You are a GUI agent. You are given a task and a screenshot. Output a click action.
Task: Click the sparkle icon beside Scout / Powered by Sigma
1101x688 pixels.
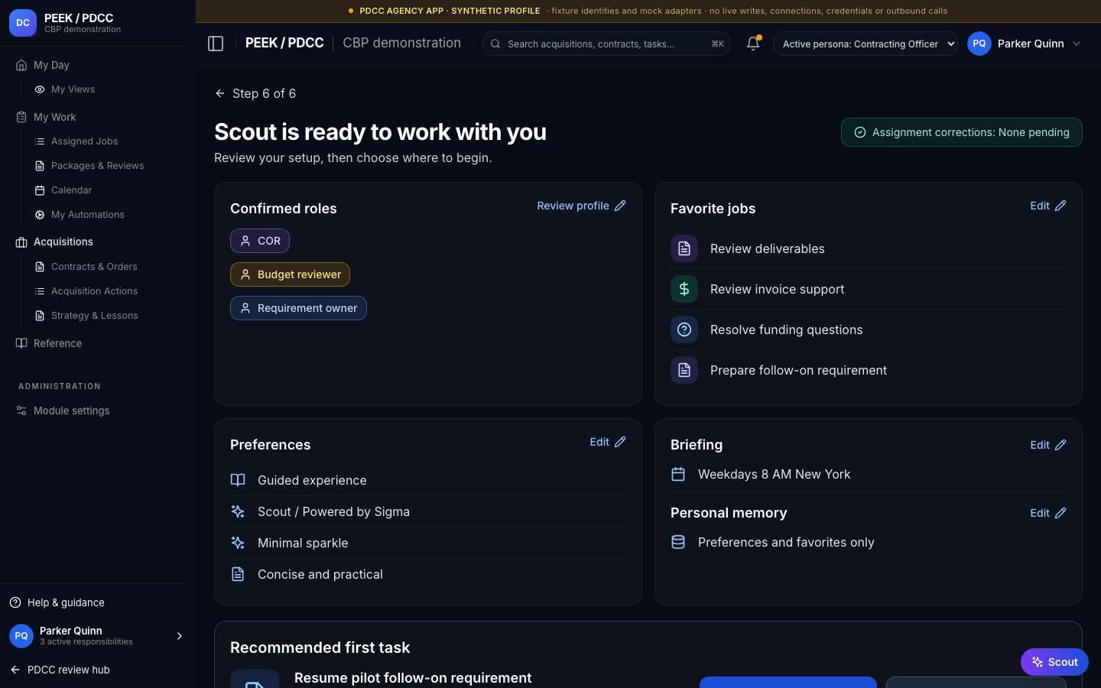pos(238,511)
